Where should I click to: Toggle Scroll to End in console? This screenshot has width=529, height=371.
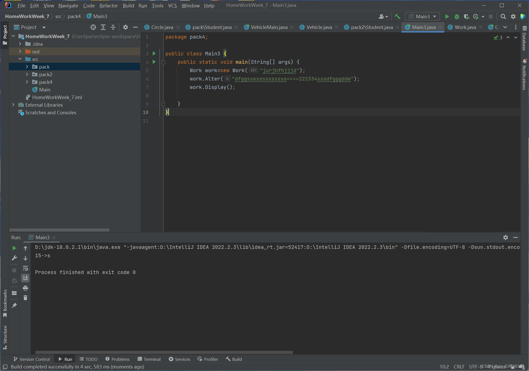pyautogui.click(x=25, y=278)
